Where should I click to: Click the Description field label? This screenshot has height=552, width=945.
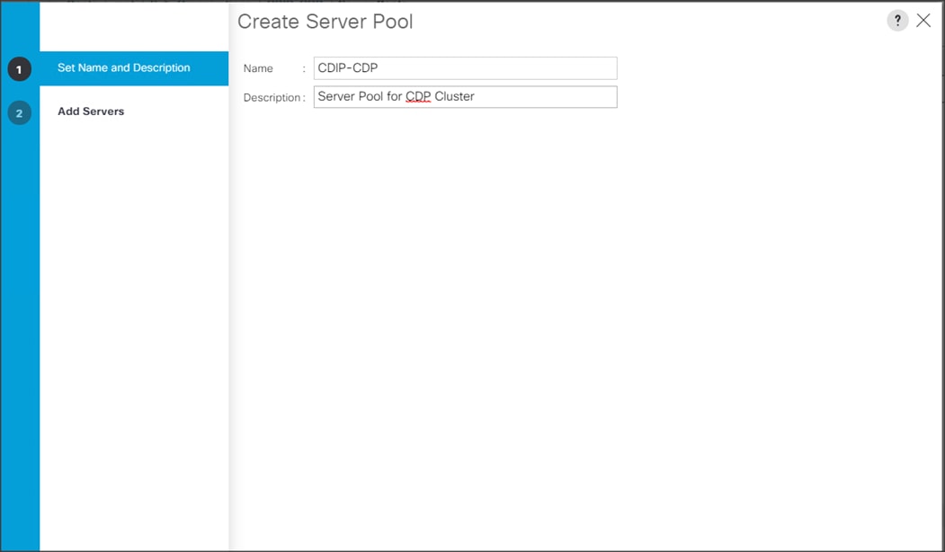click(x=272, y=98)
